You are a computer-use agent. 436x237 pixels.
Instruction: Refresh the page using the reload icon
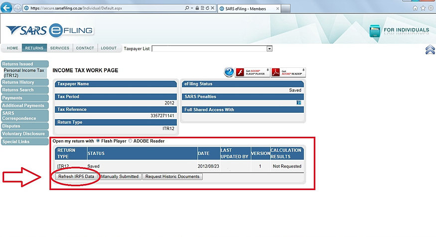[x=207, y=8]
